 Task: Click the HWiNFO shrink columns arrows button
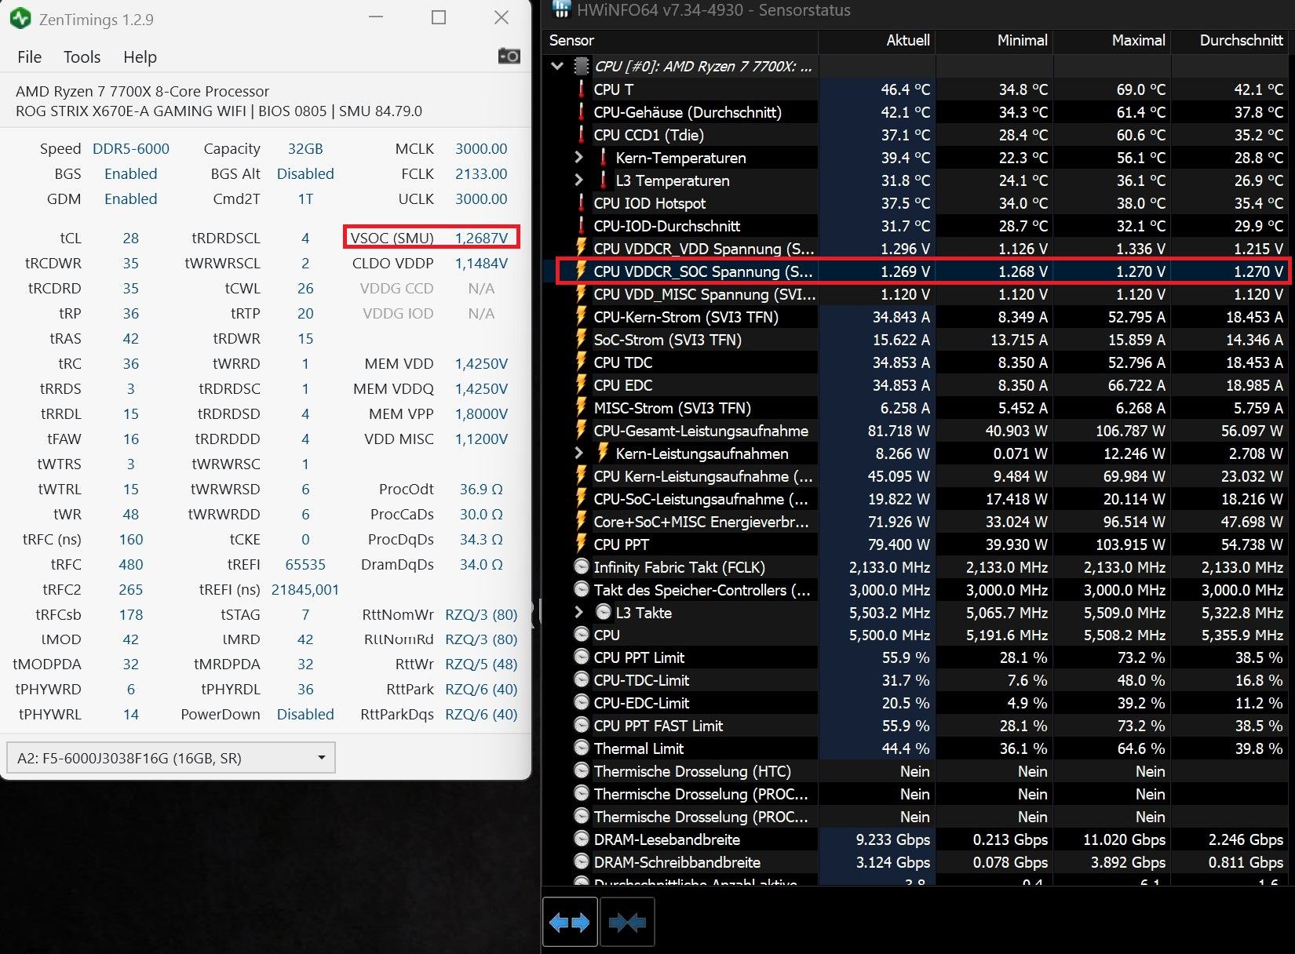(627, 923)
